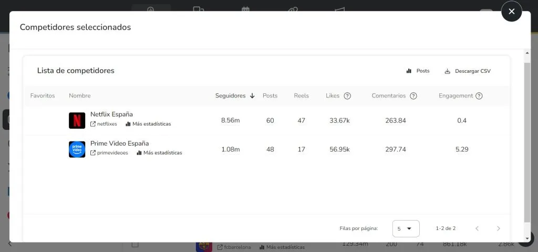This screenshot has height=252, width=538.
Task: Sort by the Engagement column header
Action: (456, 96)
